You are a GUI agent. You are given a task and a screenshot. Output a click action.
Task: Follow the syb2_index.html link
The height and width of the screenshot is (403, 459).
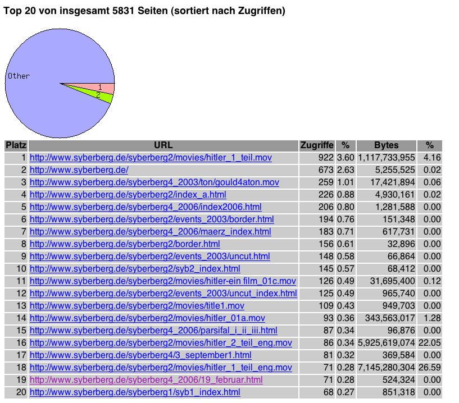pos(135,269)
